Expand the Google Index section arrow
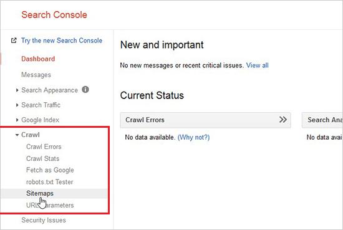Image resolution: width=343 pixels, height=230 pixels. pos(17,120)
